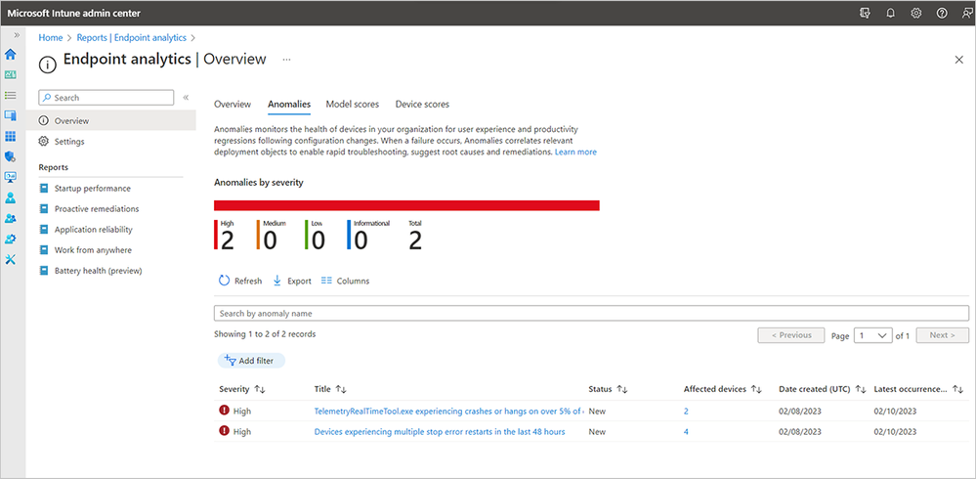Screen dimensions: 976x479
Task: Switch to the Model scores tab
Action: [353, 104]
